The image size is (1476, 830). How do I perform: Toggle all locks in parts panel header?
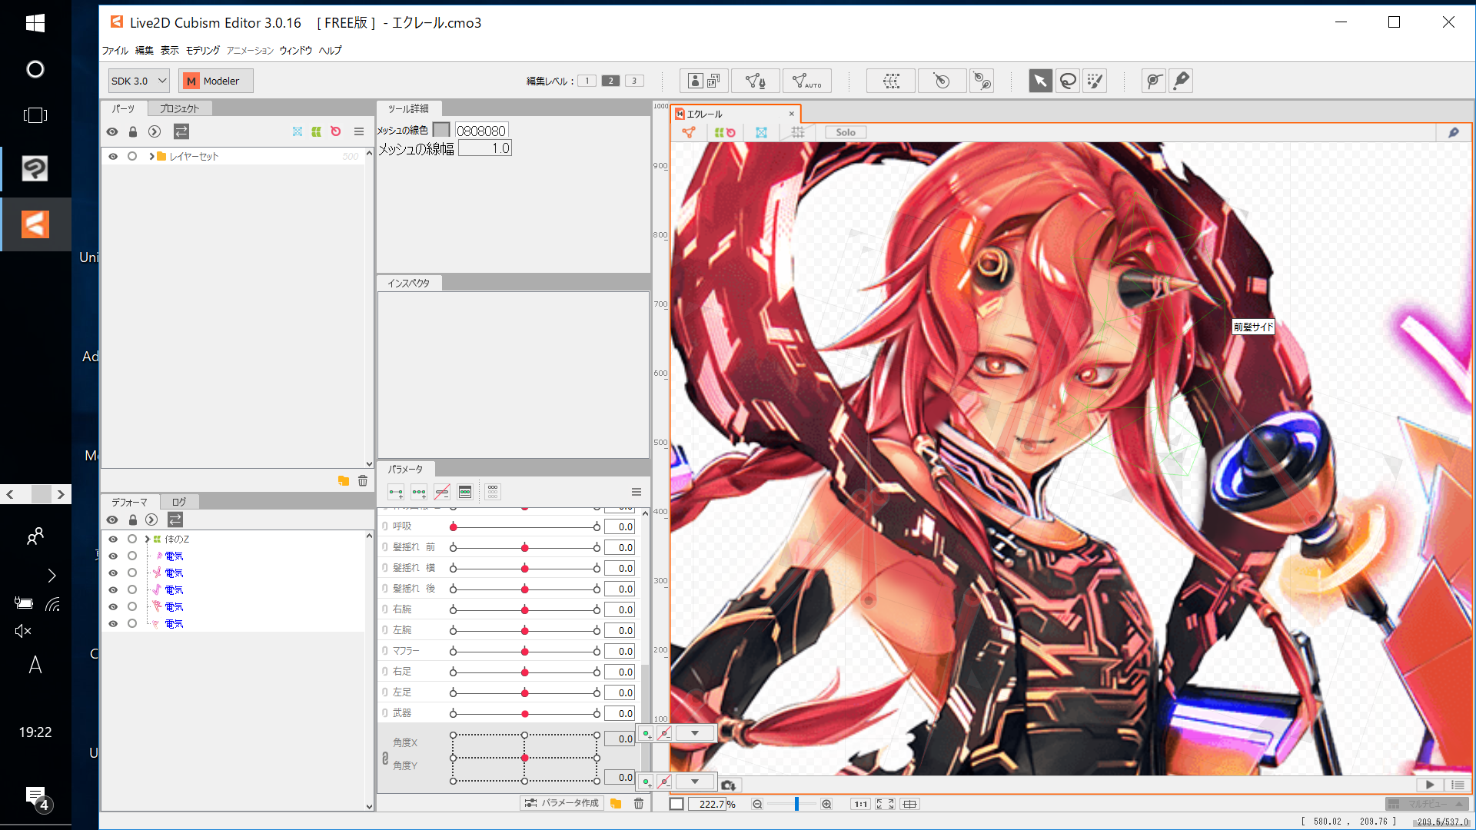133,131
